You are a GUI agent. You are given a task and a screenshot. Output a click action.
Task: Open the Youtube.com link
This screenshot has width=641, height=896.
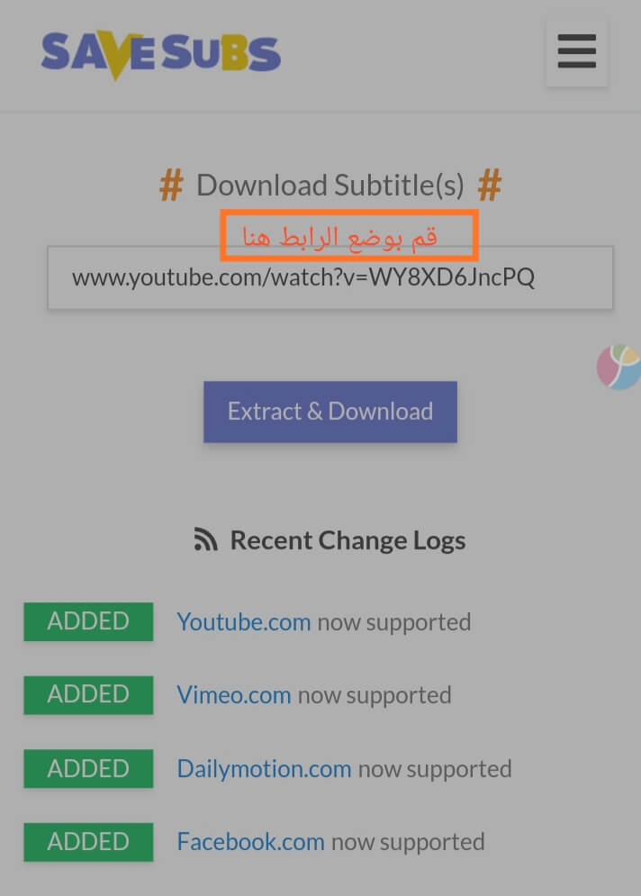click(x=244, y=621)
